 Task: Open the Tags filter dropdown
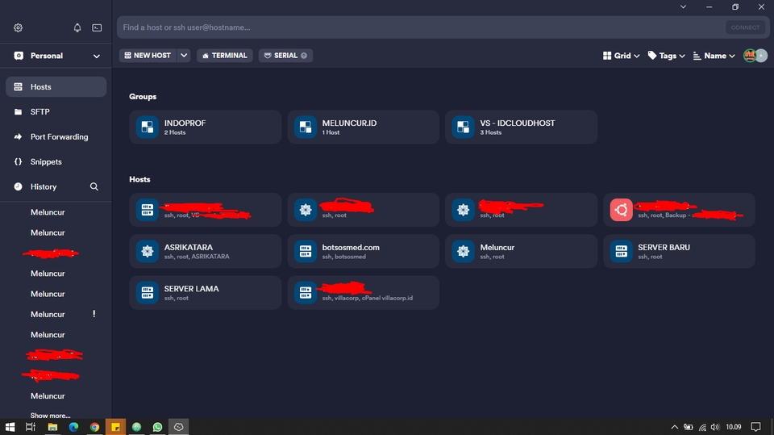(x=667, y=56)
